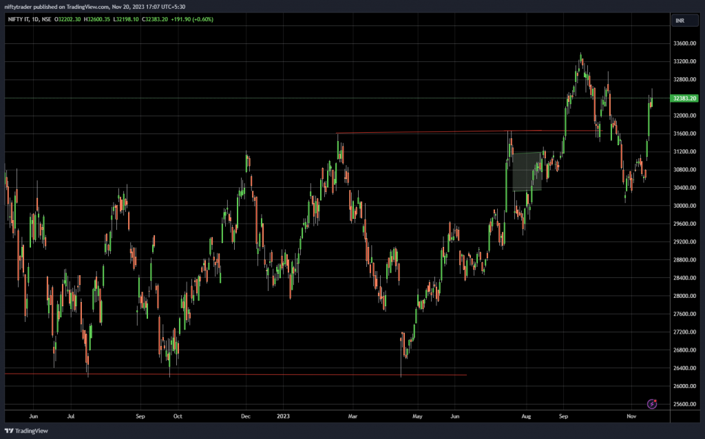Click the 26400.00 price axis label
Image resolution: width=705 pixels, height=439 pixels.
[684, 368]
